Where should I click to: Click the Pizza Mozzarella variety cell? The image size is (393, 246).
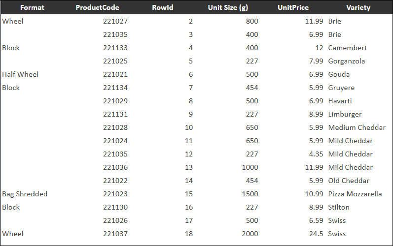click(x=355, y=194)
